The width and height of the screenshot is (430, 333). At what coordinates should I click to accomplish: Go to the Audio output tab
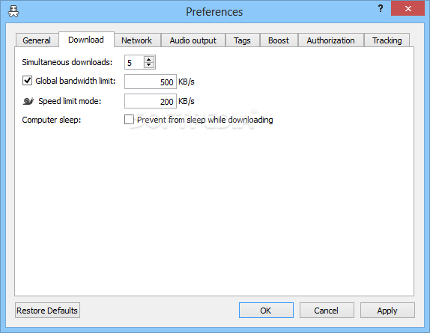[x=193, y=40]
